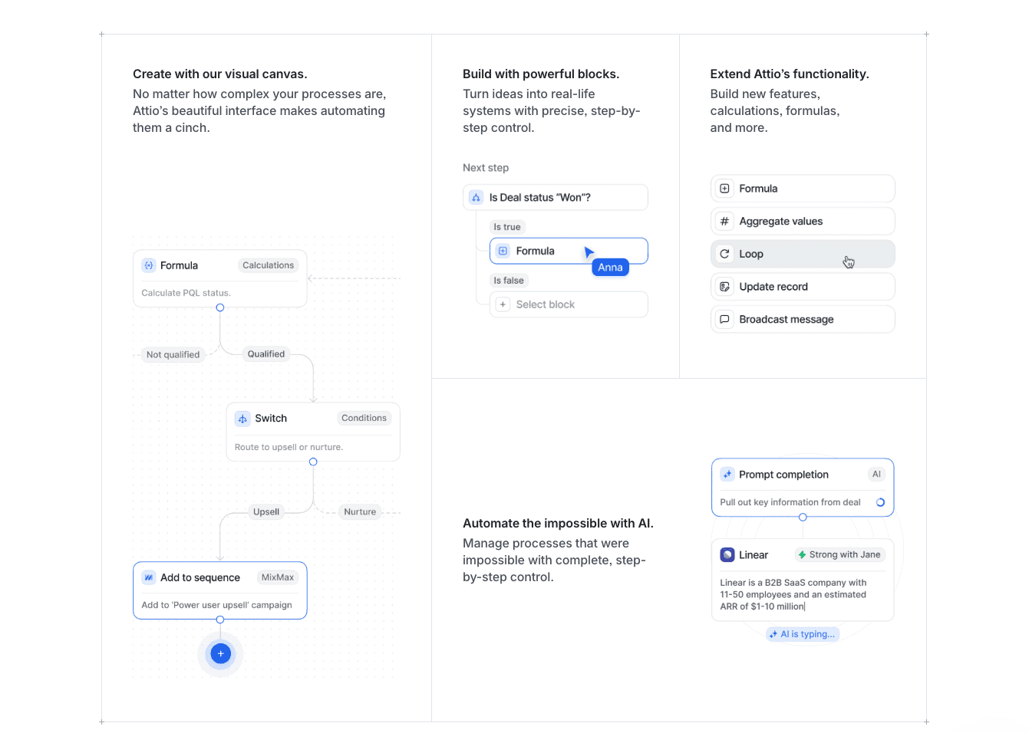Click the MixMax icon on Add to sequence
Viewport: 1029px width, 733px height.
coord(148,577)
